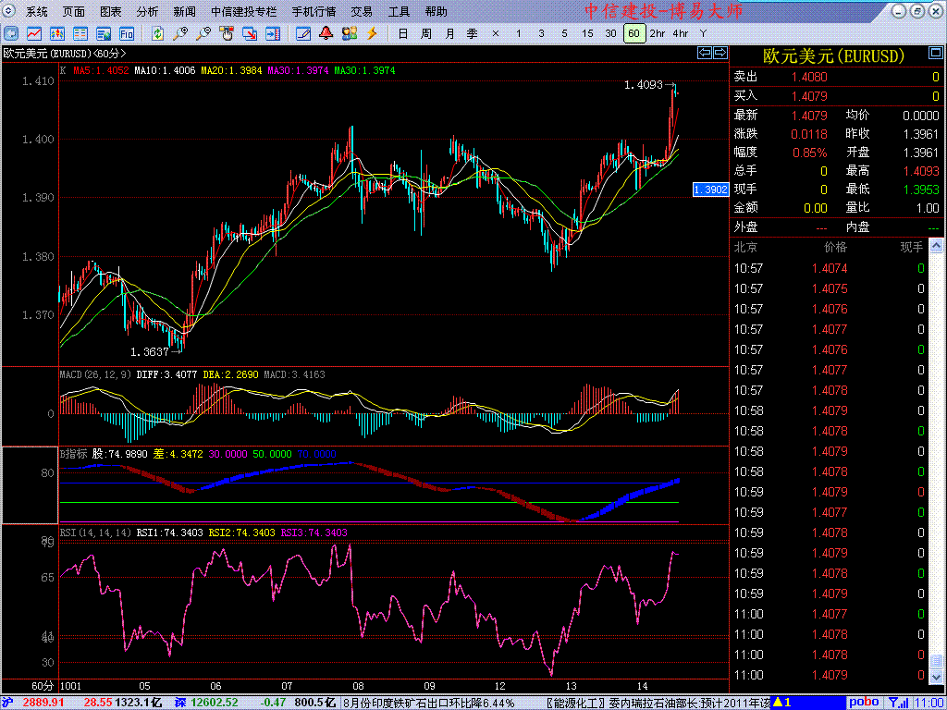This screenshot has width=947, height=710.
Task: Switch to the 3 minute period
Action: [x=541, y=33]
